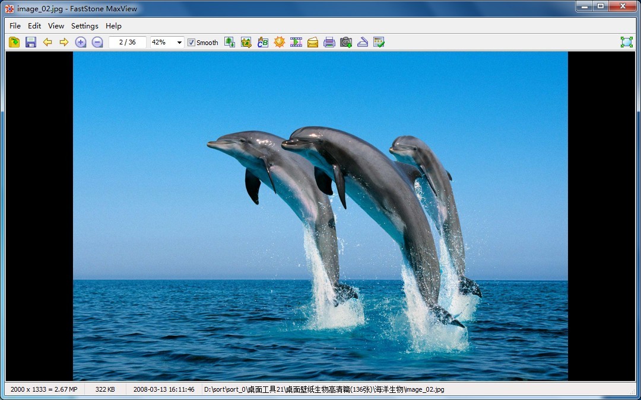Zoom out using the minus magnifier icon
This screenshot has height=400, width=641.
(x=97, y=42)
